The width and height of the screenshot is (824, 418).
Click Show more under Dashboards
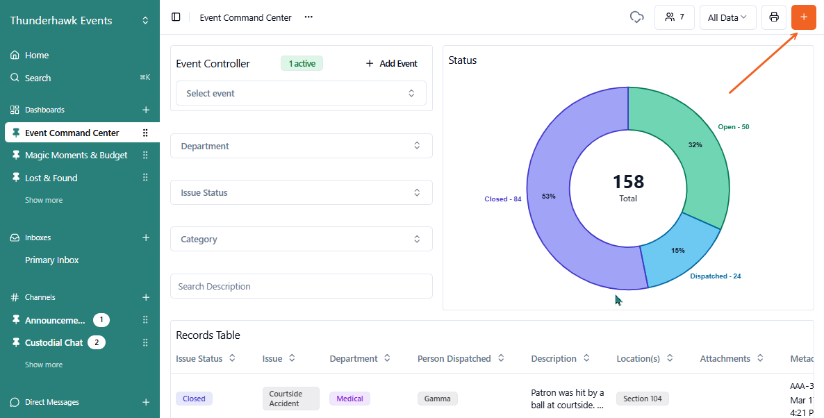click(44, 200)
